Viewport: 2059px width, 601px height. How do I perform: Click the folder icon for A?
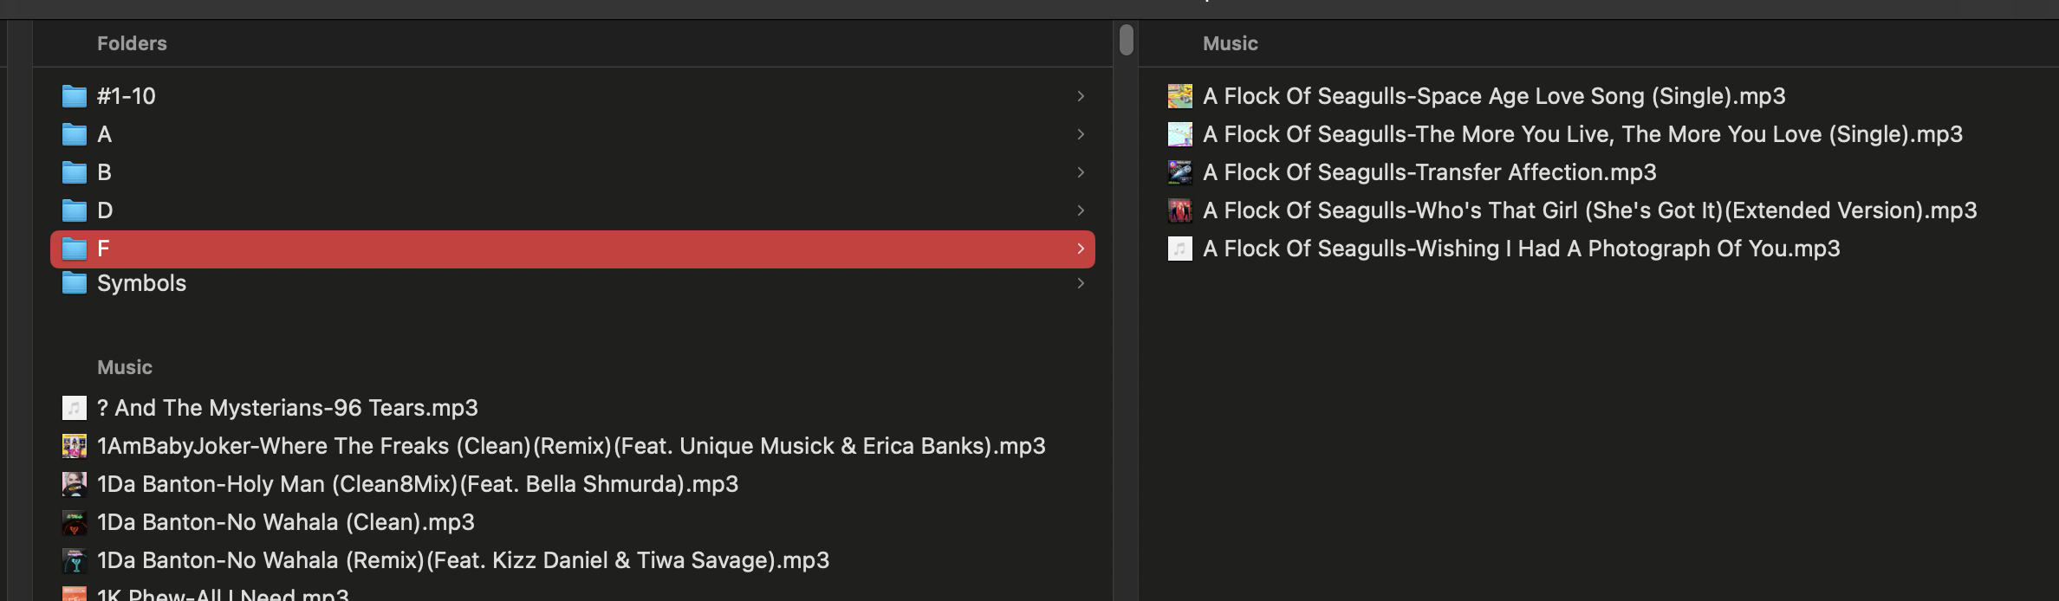pos(75,134)
